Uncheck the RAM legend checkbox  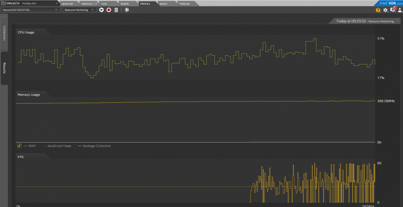pos(19,146)
